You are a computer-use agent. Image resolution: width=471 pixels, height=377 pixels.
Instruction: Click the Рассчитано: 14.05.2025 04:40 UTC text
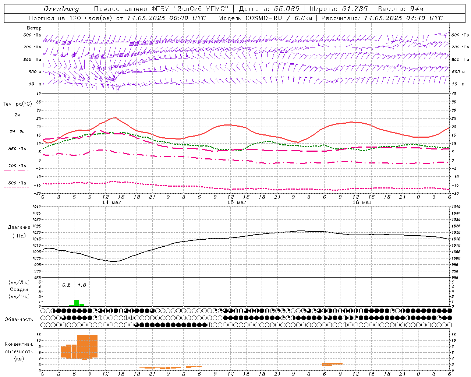coord(382,18)
